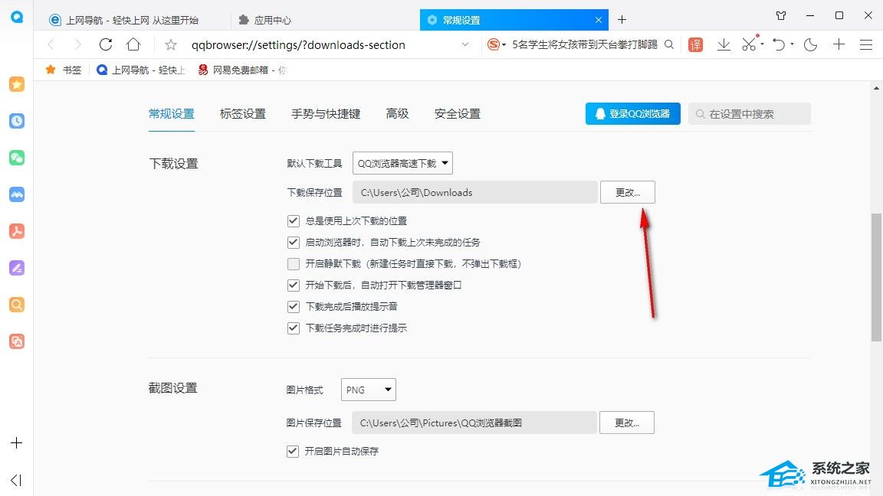Open the skin shirt icon in title bar

[781, 16]
